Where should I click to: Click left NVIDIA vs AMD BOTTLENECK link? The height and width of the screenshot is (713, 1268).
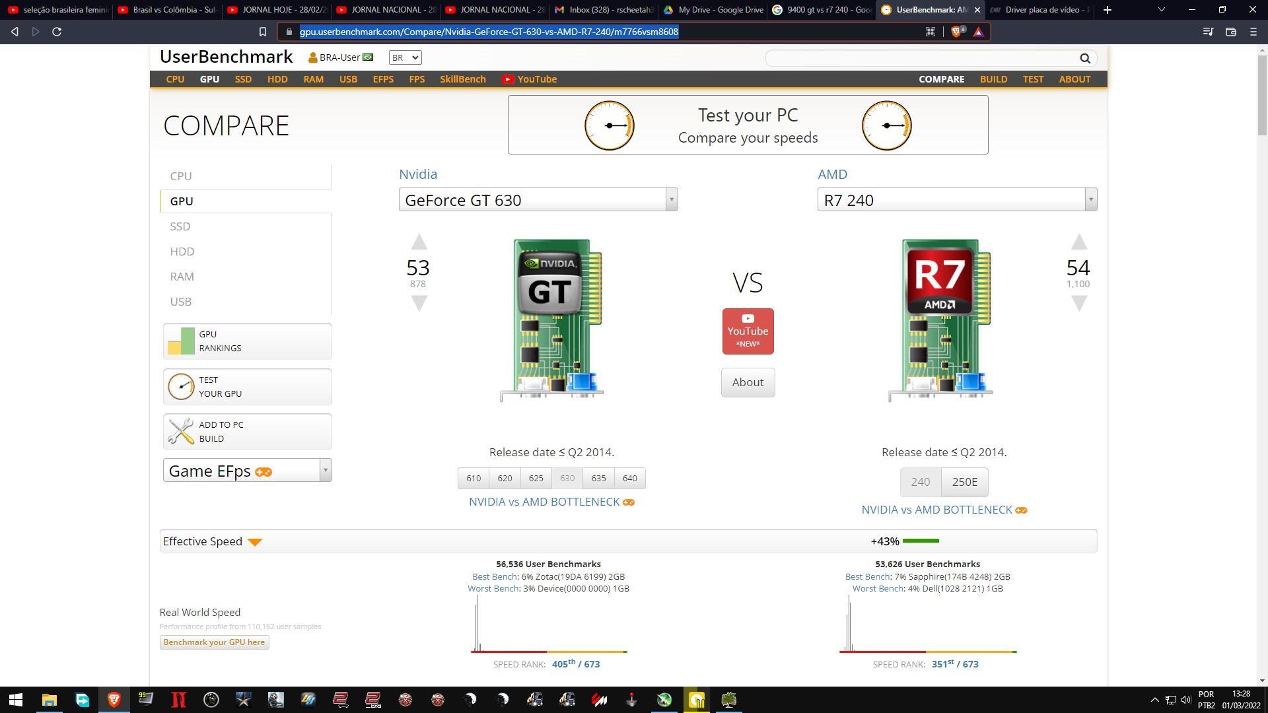pyautogui.click(x=551, y=502)
